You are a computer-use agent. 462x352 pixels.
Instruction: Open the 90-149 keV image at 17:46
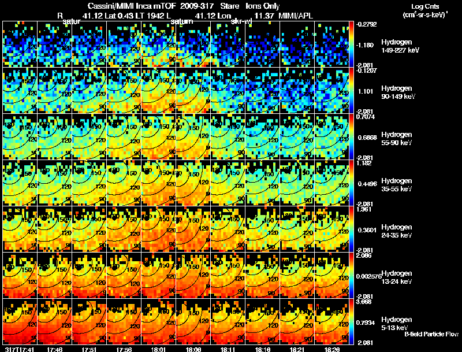(x=54, y=91)
